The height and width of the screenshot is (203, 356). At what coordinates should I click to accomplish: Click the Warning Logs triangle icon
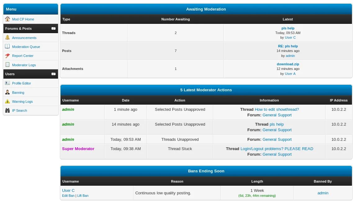[x=7, y=101]
